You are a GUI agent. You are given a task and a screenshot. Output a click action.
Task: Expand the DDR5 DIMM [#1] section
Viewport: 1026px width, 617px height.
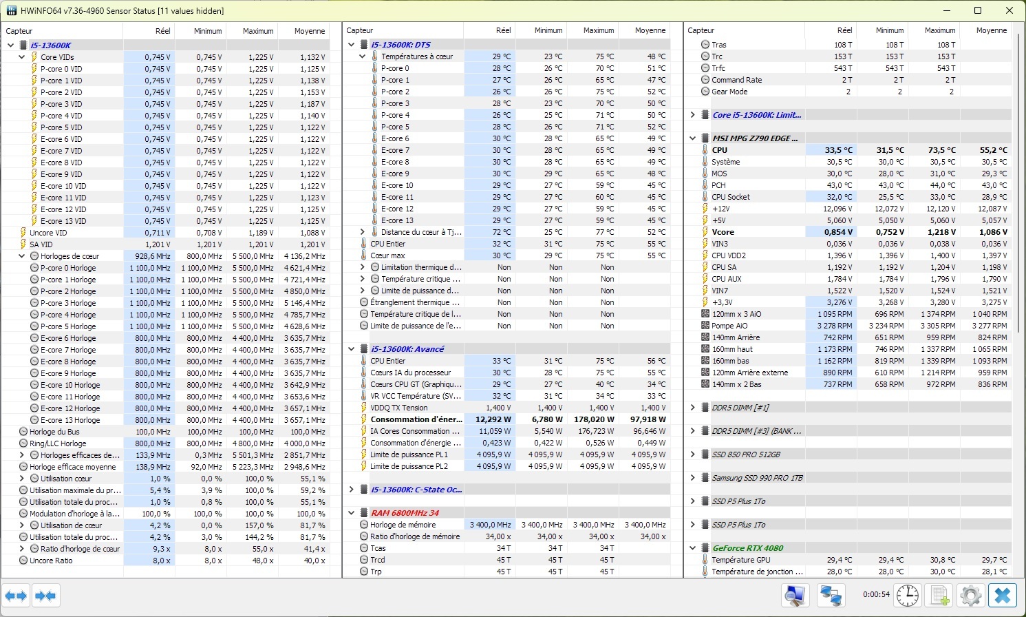point(692,408)
